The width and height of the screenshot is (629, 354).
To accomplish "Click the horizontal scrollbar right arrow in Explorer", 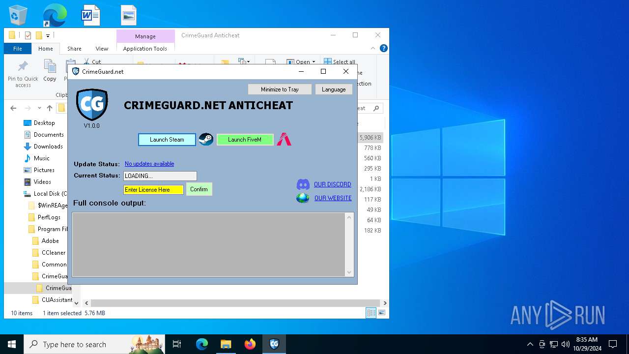I will [x=385, y=303].
